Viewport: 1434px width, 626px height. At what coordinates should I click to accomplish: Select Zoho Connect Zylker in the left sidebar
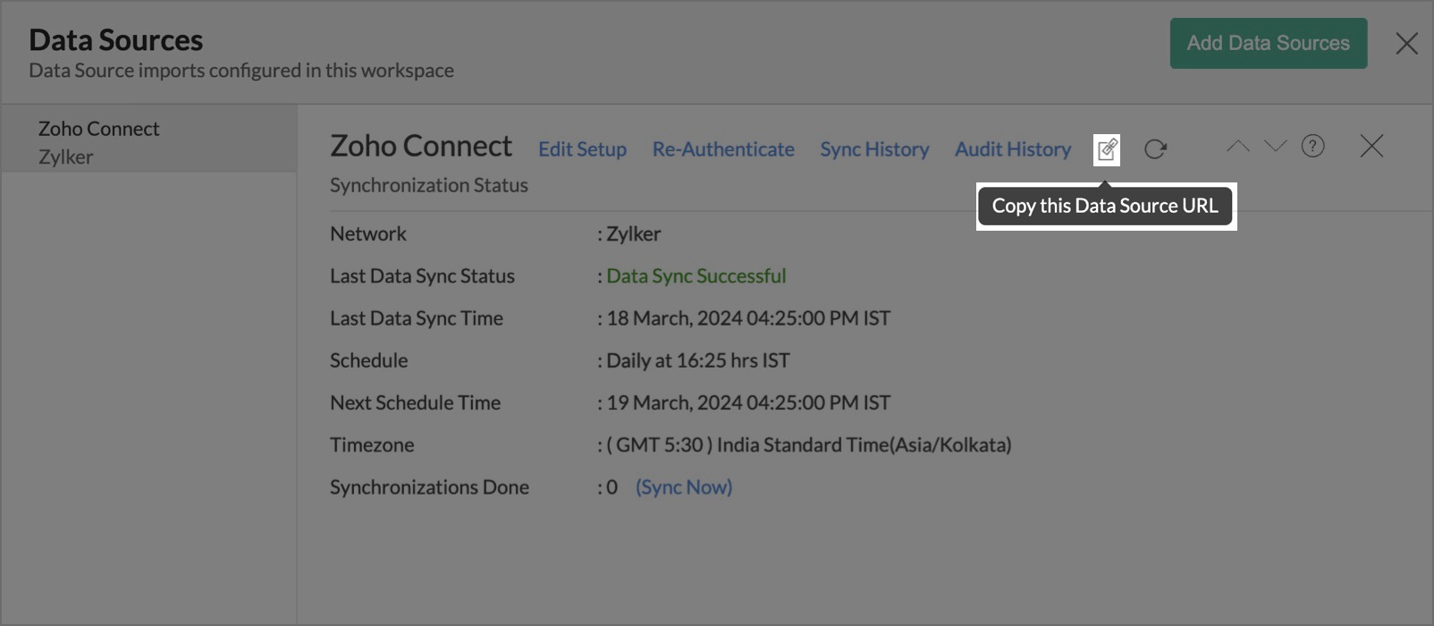coord(98,141)
